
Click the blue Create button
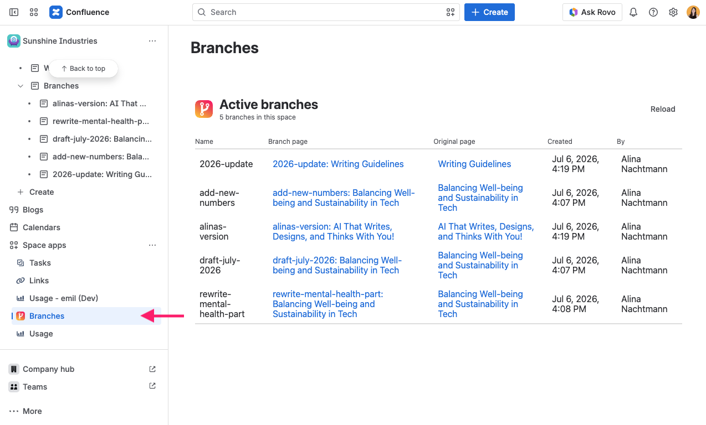pos(489,12)
